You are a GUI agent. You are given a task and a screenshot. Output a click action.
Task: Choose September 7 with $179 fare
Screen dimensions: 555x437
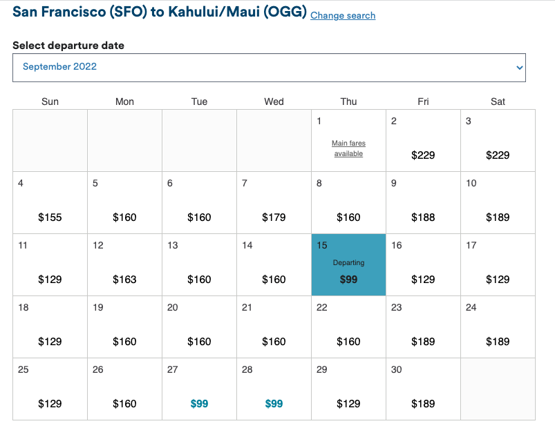(274, 203)
